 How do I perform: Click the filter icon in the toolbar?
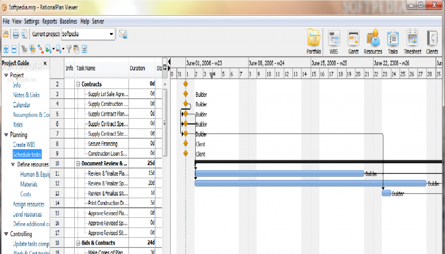point(69,49)
